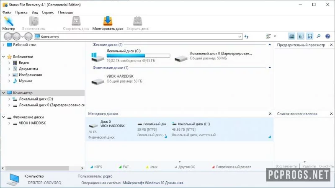Expand the Рабочий стол tree node
Screen dimensions: 335x188
click(3, 45)
